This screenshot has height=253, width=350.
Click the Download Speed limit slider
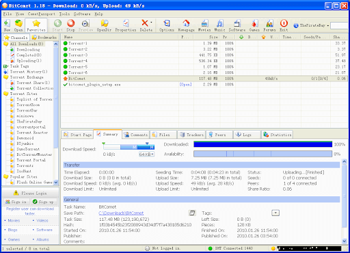[x=129, y=147]
